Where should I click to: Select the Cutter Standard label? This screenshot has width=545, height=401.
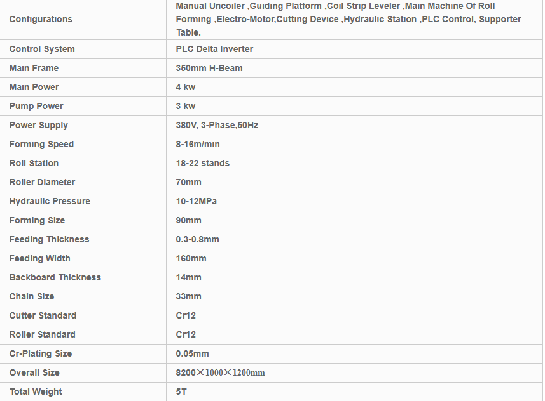[43, 315]
